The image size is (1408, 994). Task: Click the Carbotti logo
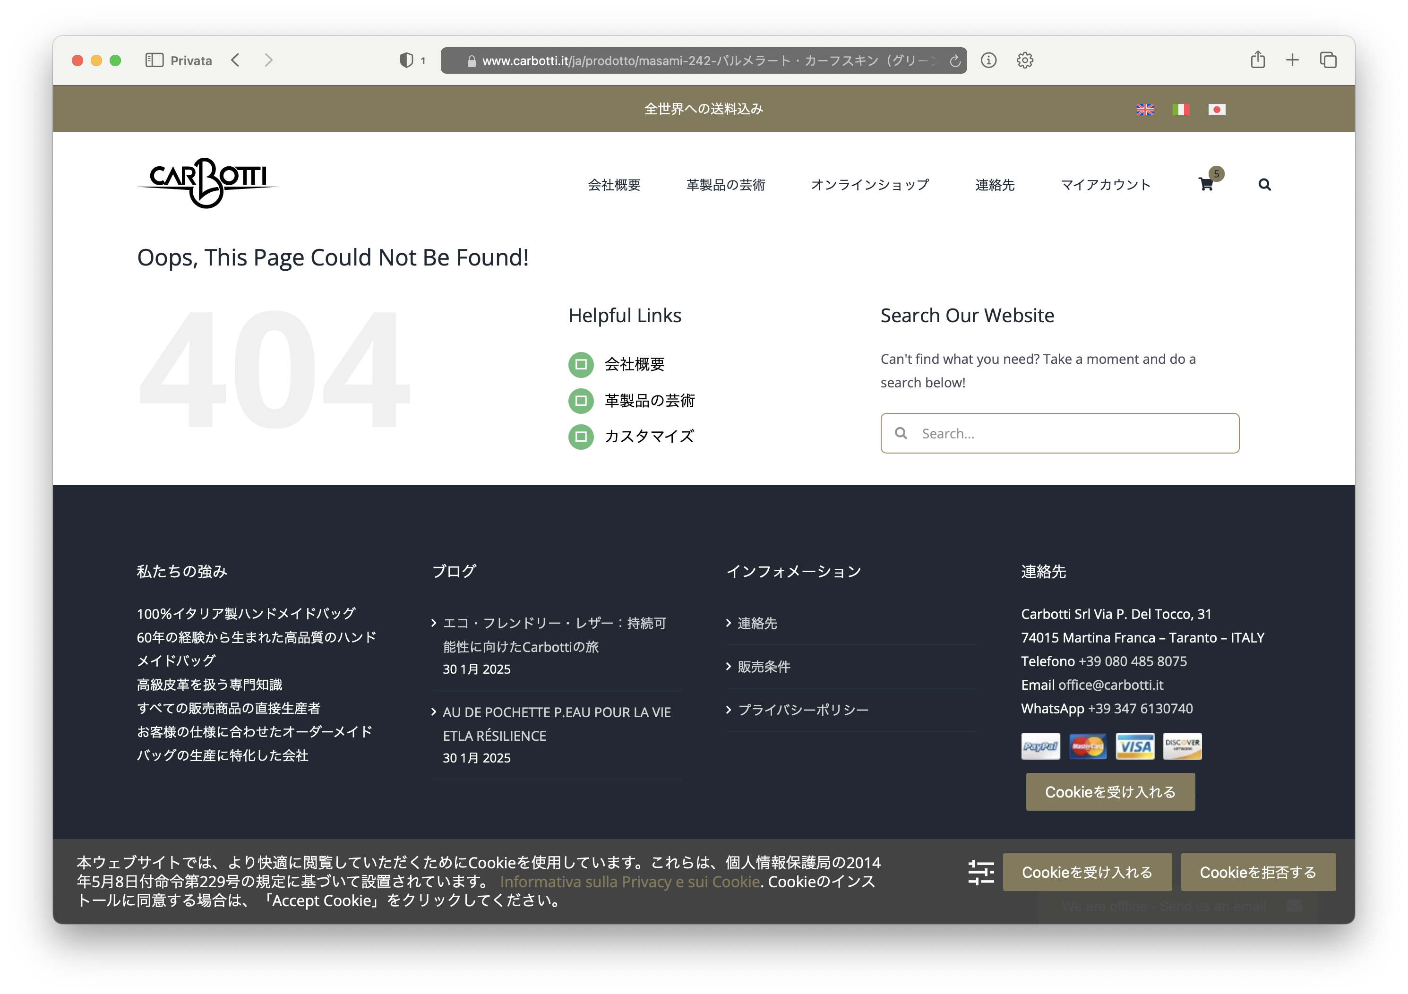coord(207,183)
